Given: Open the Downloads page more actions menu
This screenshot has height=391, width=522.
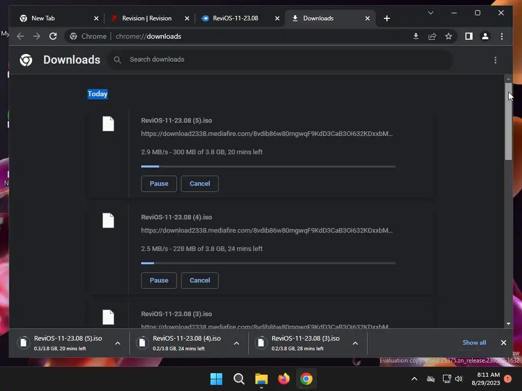Looking at the screenshot, I should (495, 60).
